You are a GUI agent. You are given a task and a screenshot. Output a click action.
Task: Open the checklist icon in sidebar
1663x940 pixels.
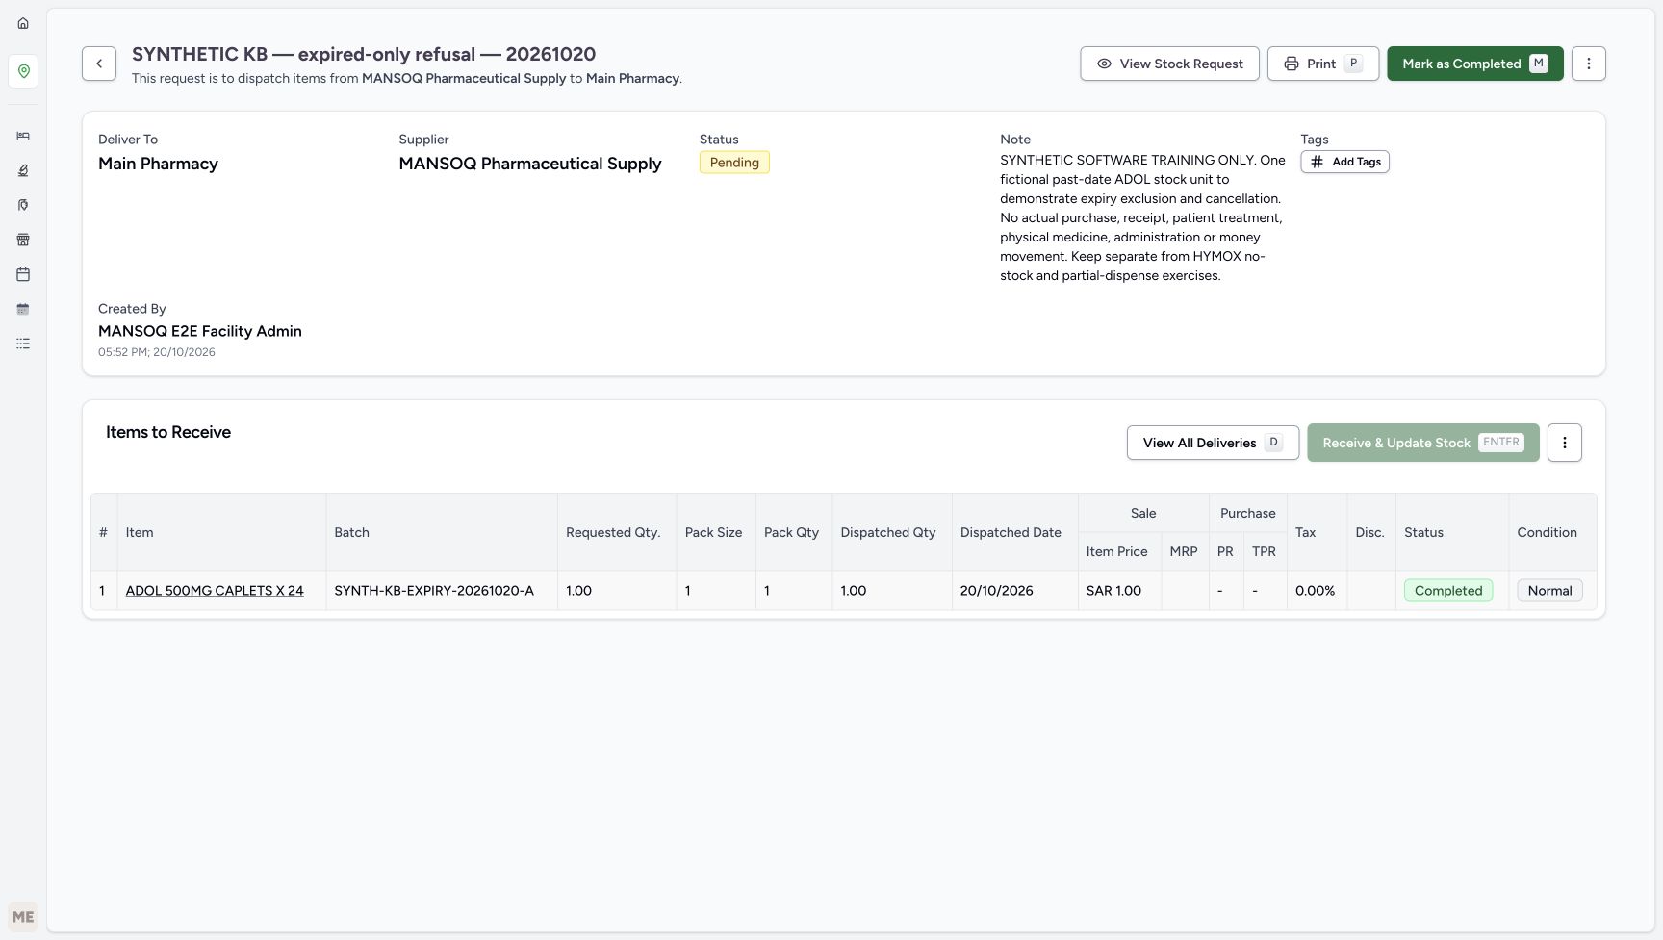pyautogui.click(x=23, y=343)
